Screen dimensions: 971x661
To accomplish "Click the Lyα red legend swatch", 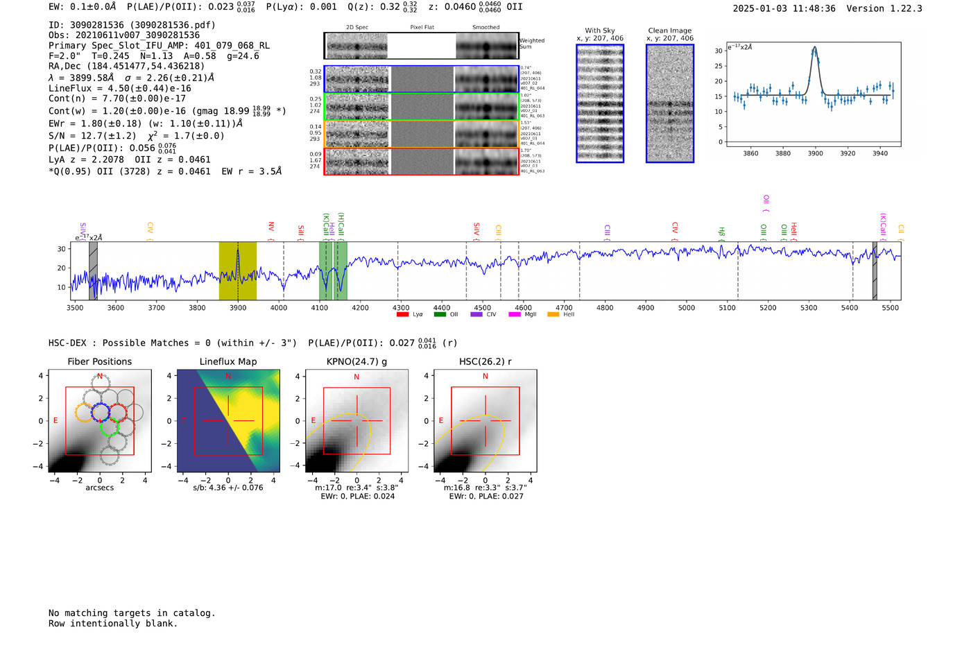I will (x=402, y=314).
